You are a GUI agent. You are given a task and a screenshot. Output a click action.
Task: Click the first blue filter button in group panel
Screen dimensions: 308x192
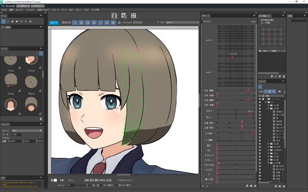click(x=266, y=90)
